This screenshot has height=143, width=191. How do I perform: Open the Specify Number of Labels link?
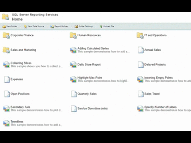(x=160, y=107)
